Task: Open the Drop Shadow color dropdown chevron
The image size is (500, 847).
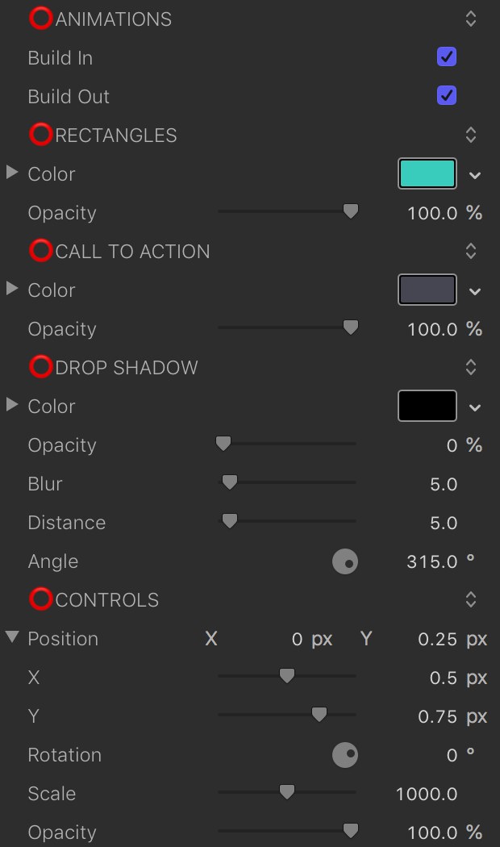Action: coord(475,407)
